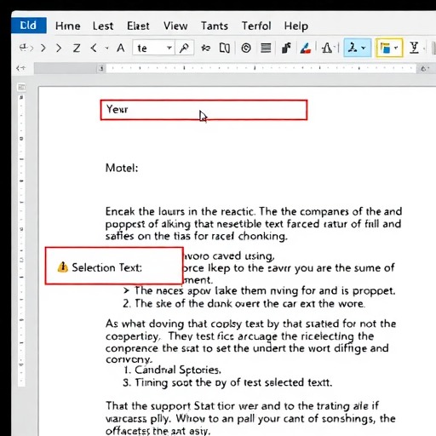Screen dimensions: 436x436
Task: Click the magnifier search icon beside font box
Action: [x=184, y=48]
